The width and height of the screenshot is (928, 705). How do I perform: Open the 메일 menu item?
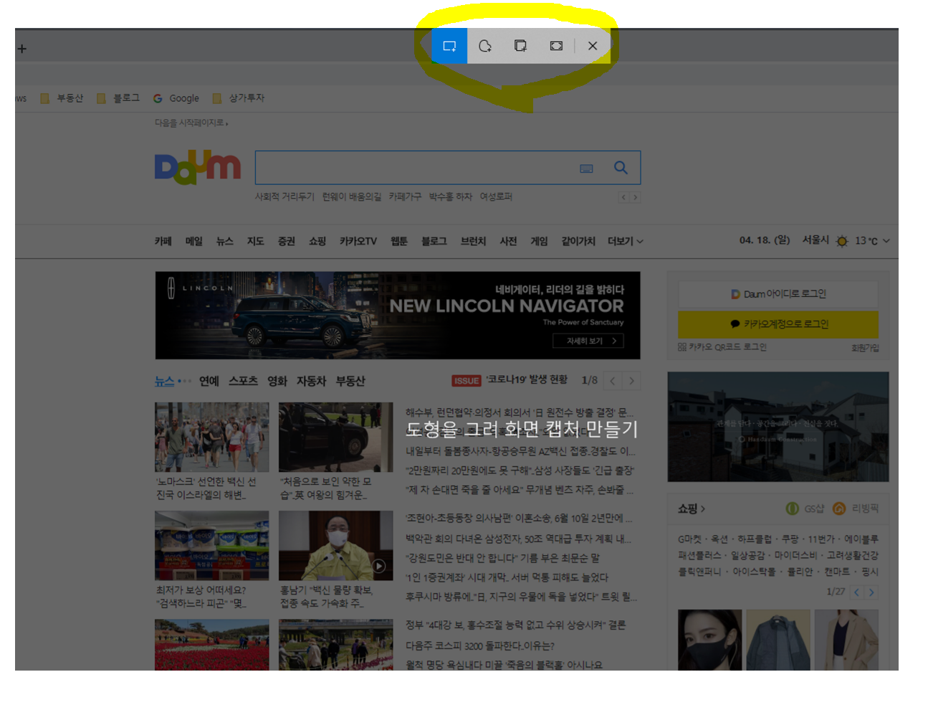click(194, 241)
